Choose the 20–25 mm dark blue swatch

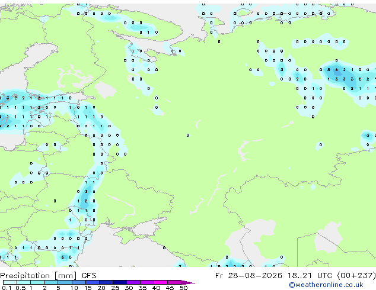click(x=106, y=282)
